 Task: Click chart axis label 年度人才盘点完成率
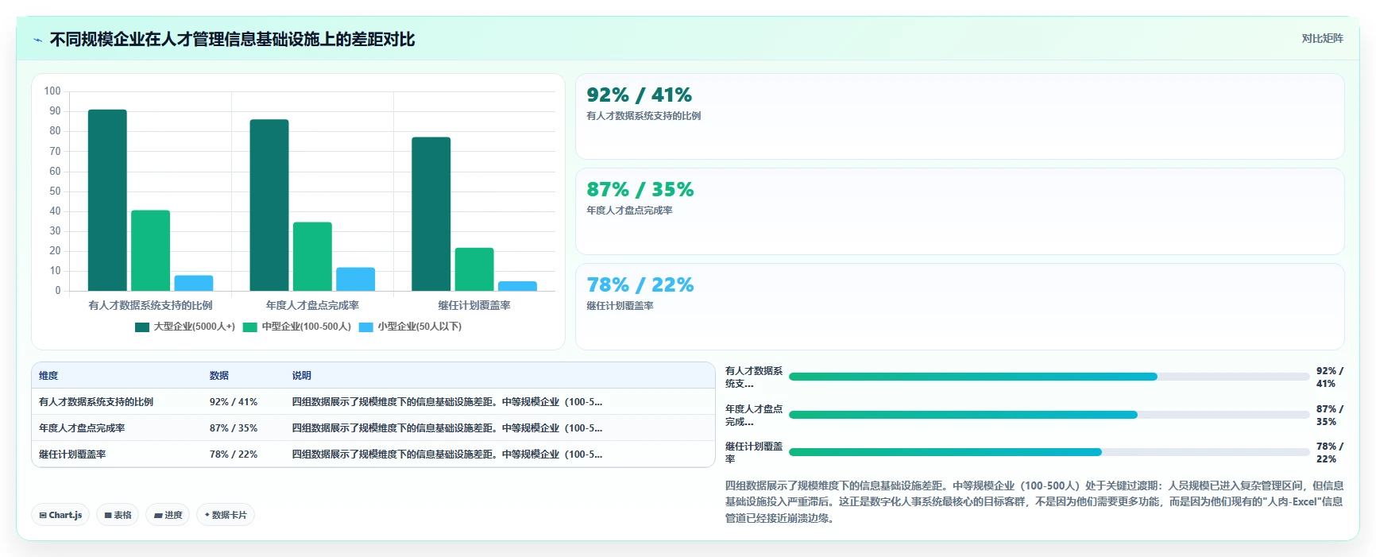pos(312,305)
